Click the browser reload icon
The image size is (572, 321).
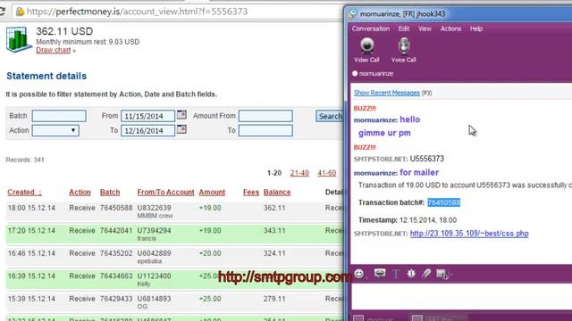3,12
